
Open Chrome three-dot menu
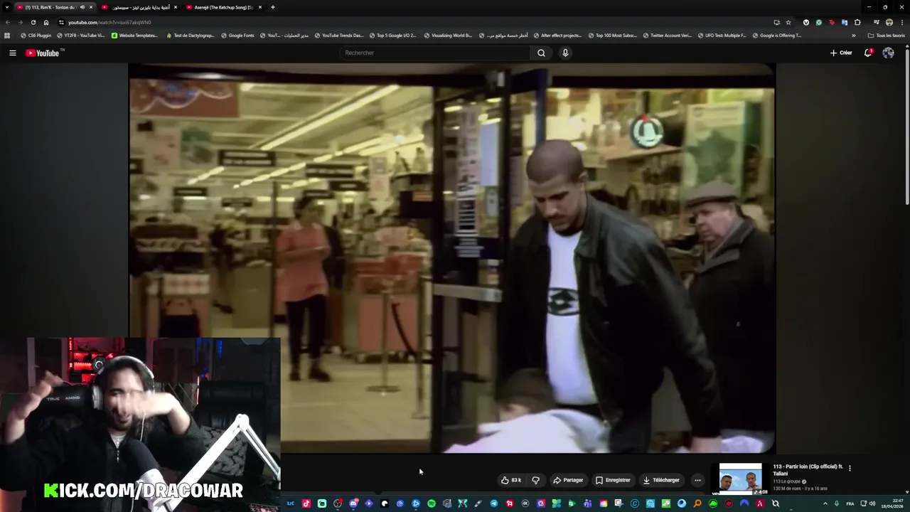tap(902, 22)
